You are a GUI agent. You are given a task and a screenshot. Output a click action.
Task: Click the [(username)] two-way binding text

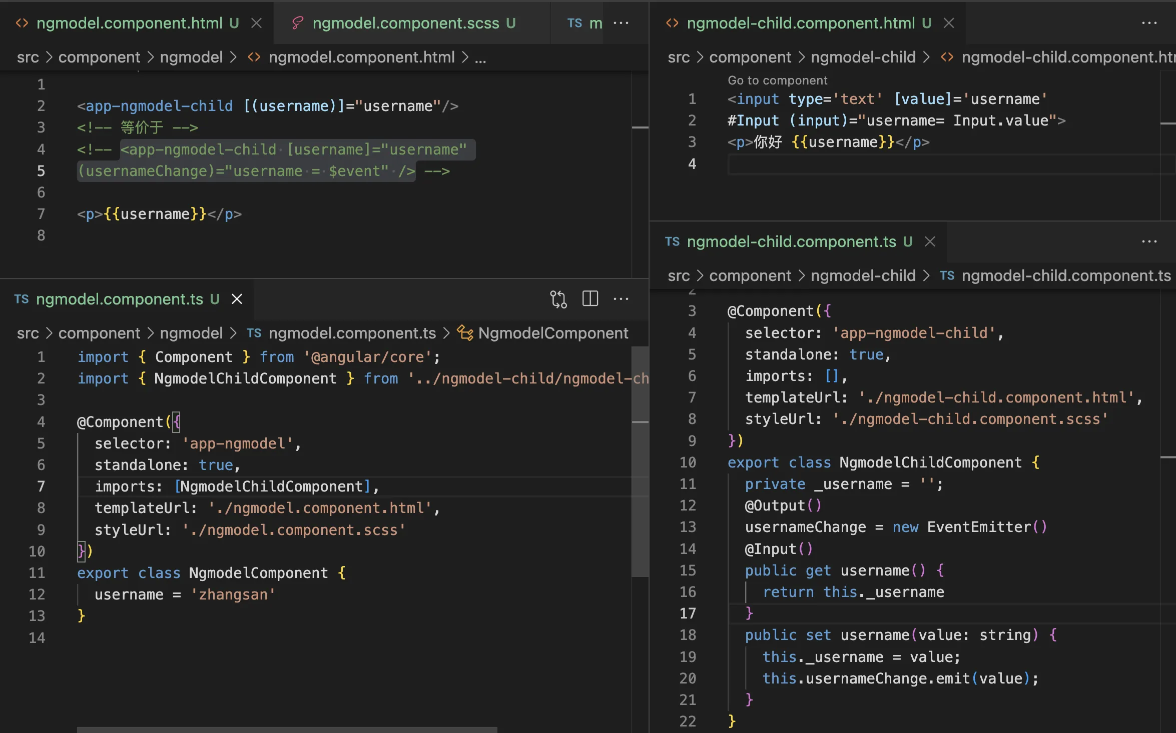click(294, 106)
